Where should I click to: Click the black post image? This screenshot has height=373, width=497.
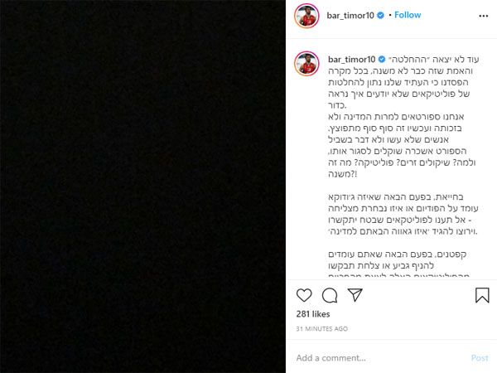coord(142,186)
